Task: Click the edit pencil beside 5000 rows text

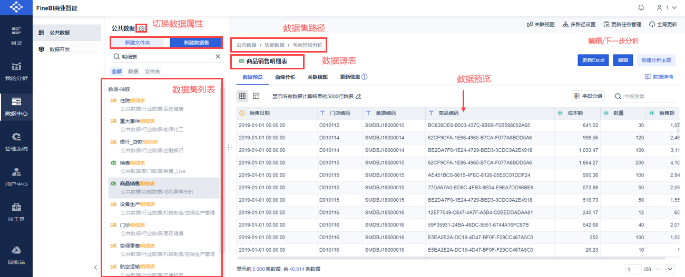Action: point(358,97)
